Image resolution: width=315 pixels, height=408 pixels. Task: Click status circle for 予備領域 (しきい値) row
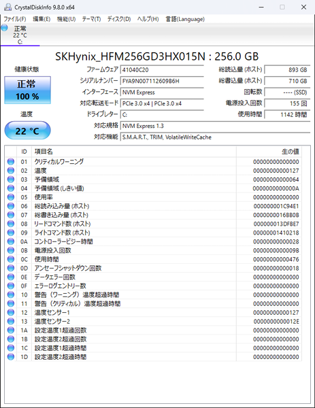tap(11, 188)
